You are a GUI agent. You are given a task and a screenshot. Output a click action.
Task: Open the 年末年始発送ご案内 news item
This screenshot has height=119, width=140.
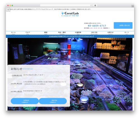32,91
